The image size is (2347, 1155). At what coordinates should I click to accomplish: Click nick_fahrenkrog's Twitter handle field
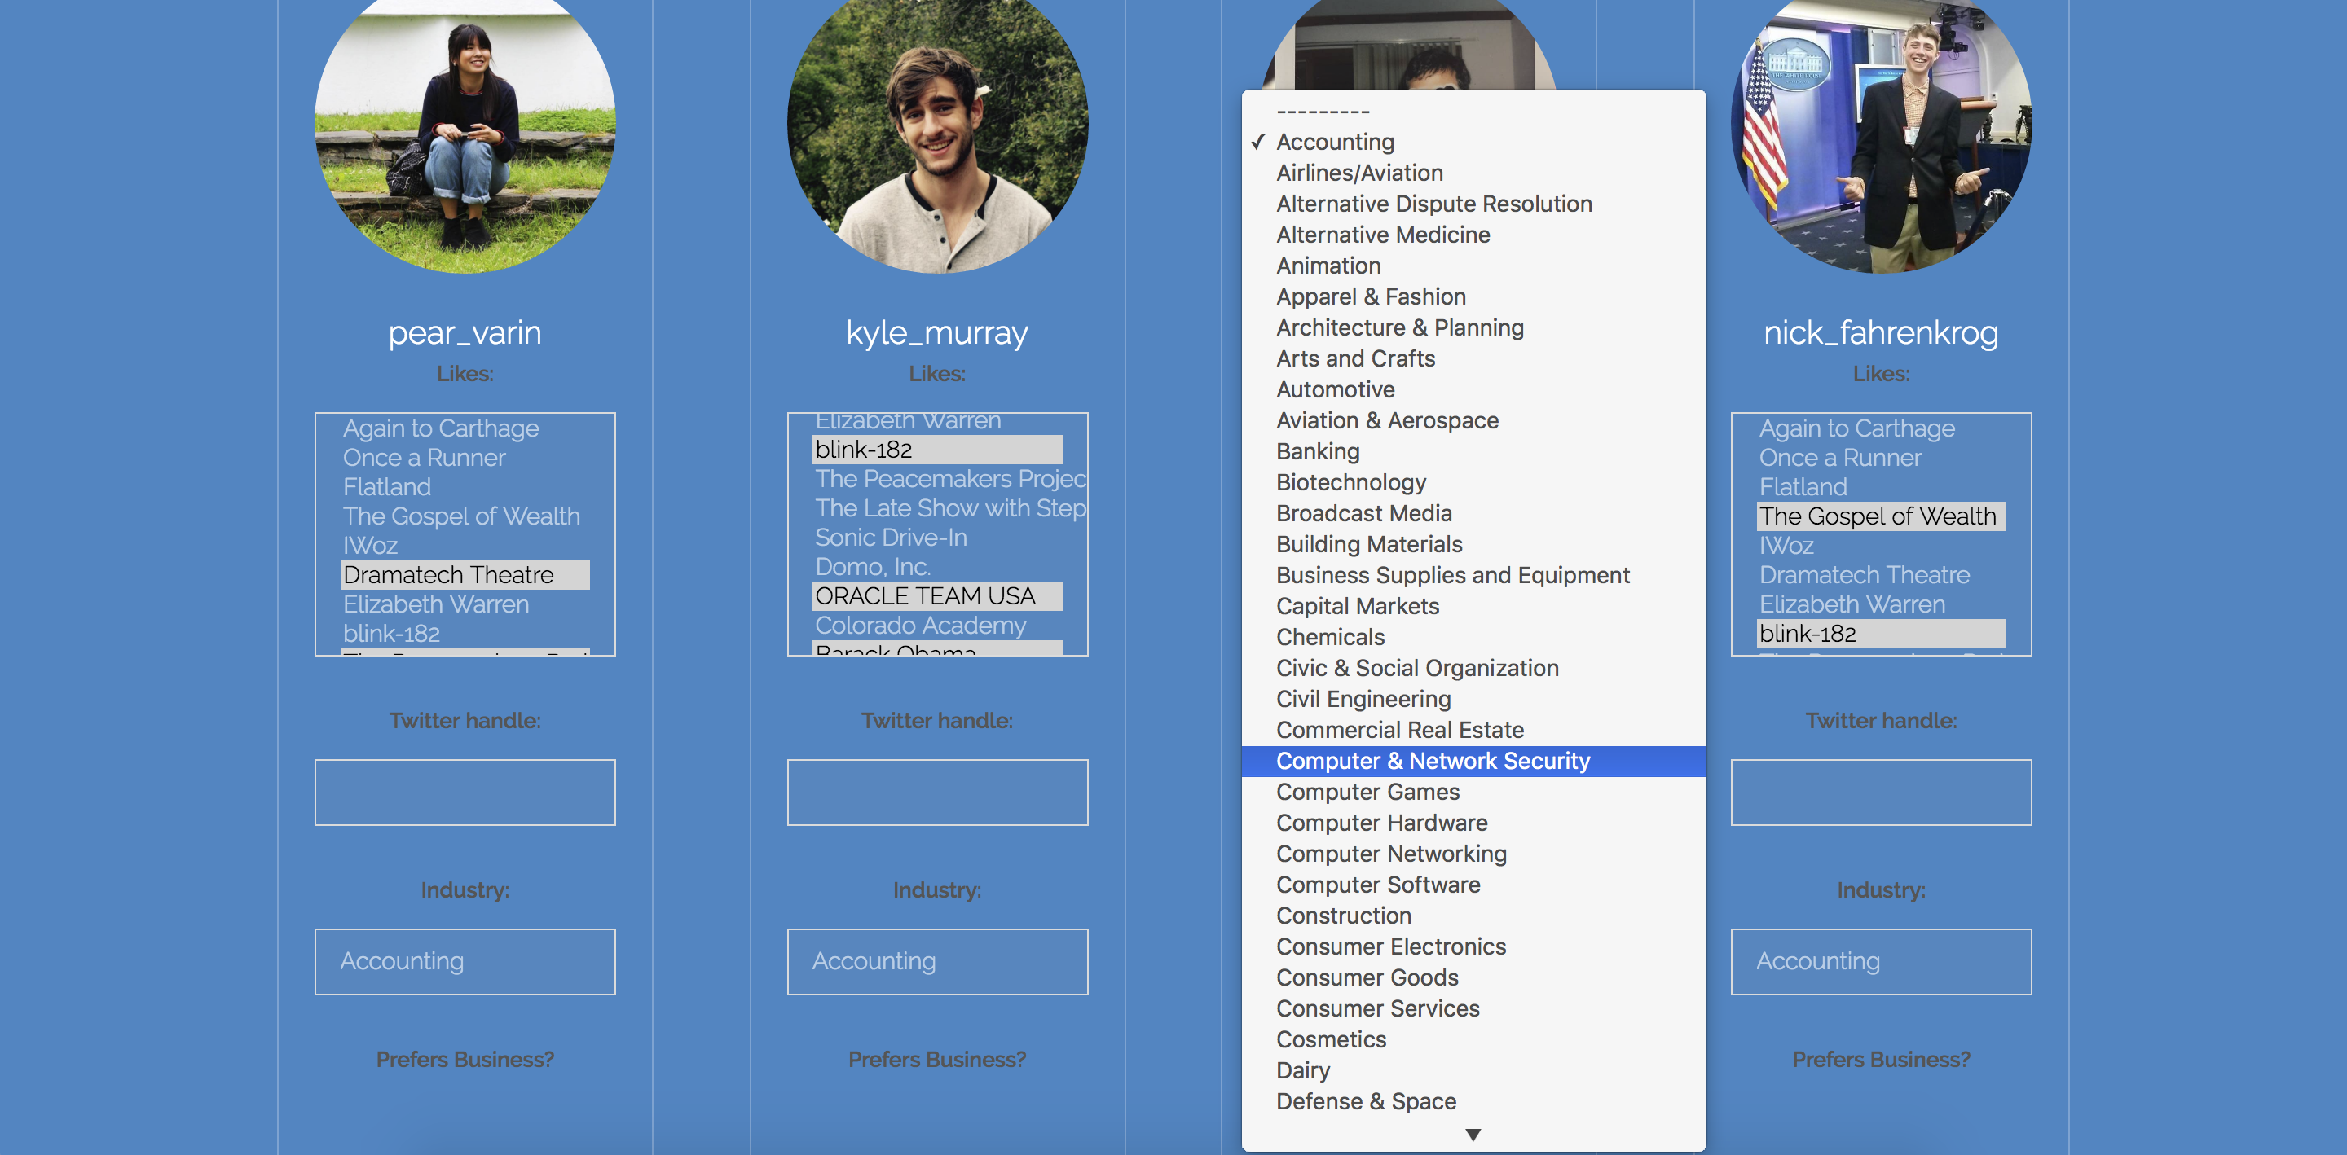tap(1881, 793)
